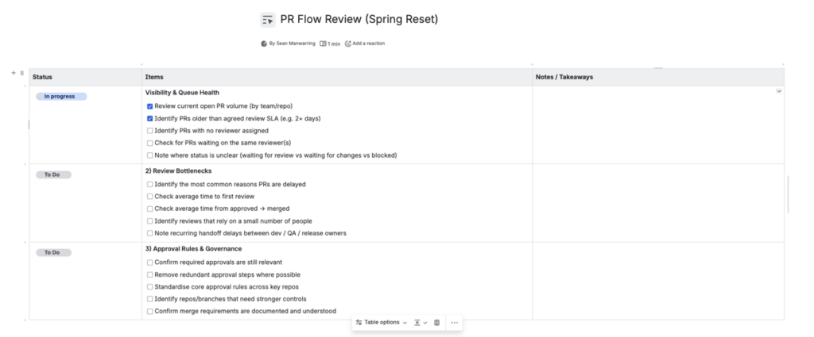Click the read time book icon
The width and height of the screenshot is (814, 337).
click(324, 44)
